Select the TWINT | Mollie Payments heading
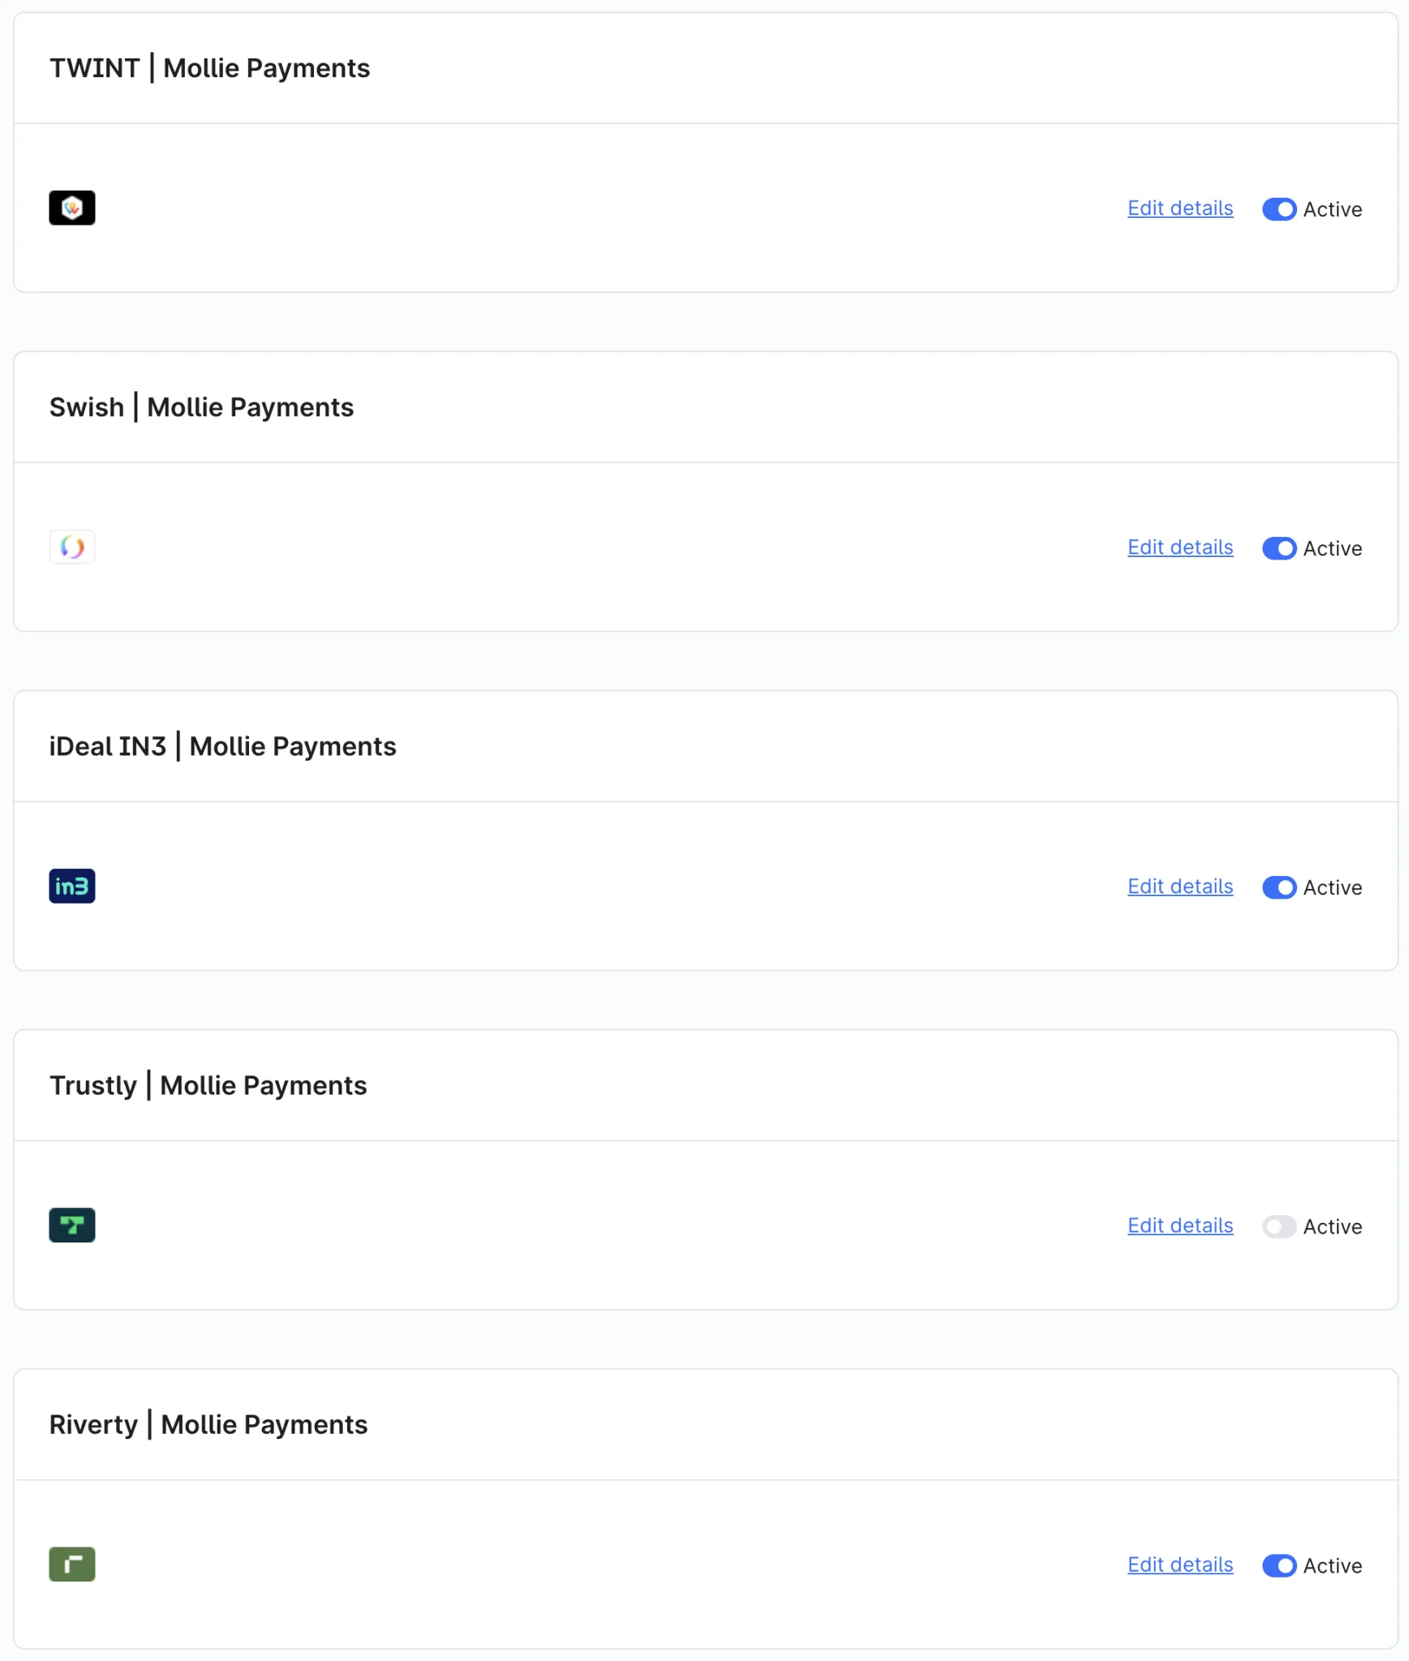The image size is (1409, 1661). (x=209, y=68)
